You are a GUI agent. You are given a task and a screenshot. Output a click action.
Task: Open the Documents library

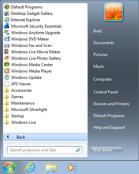[x=103, y=43]
